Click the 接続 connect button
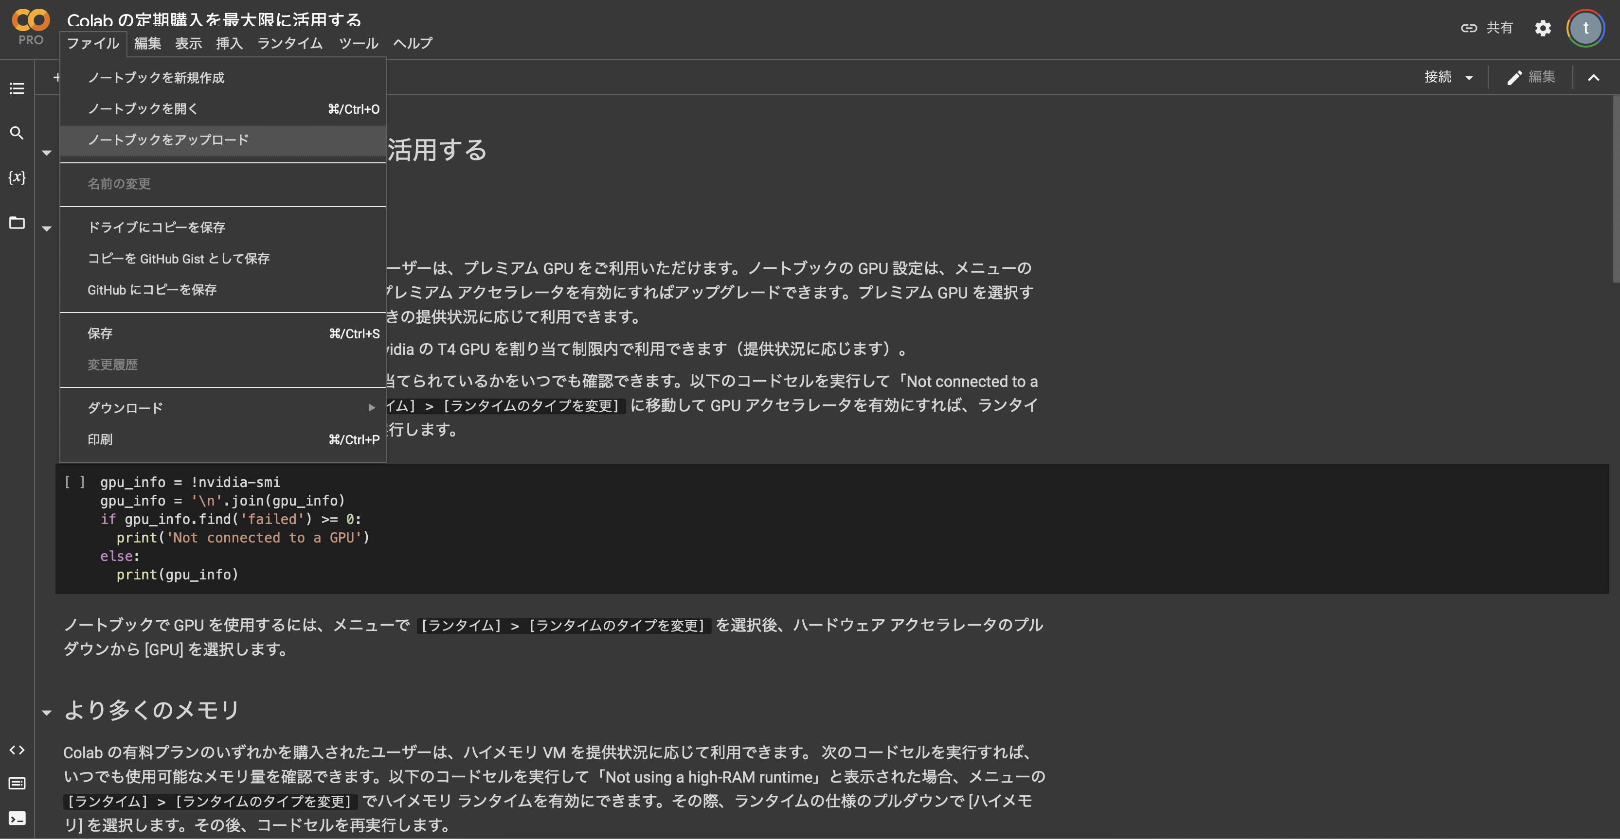 click(x=1438, y=77)
